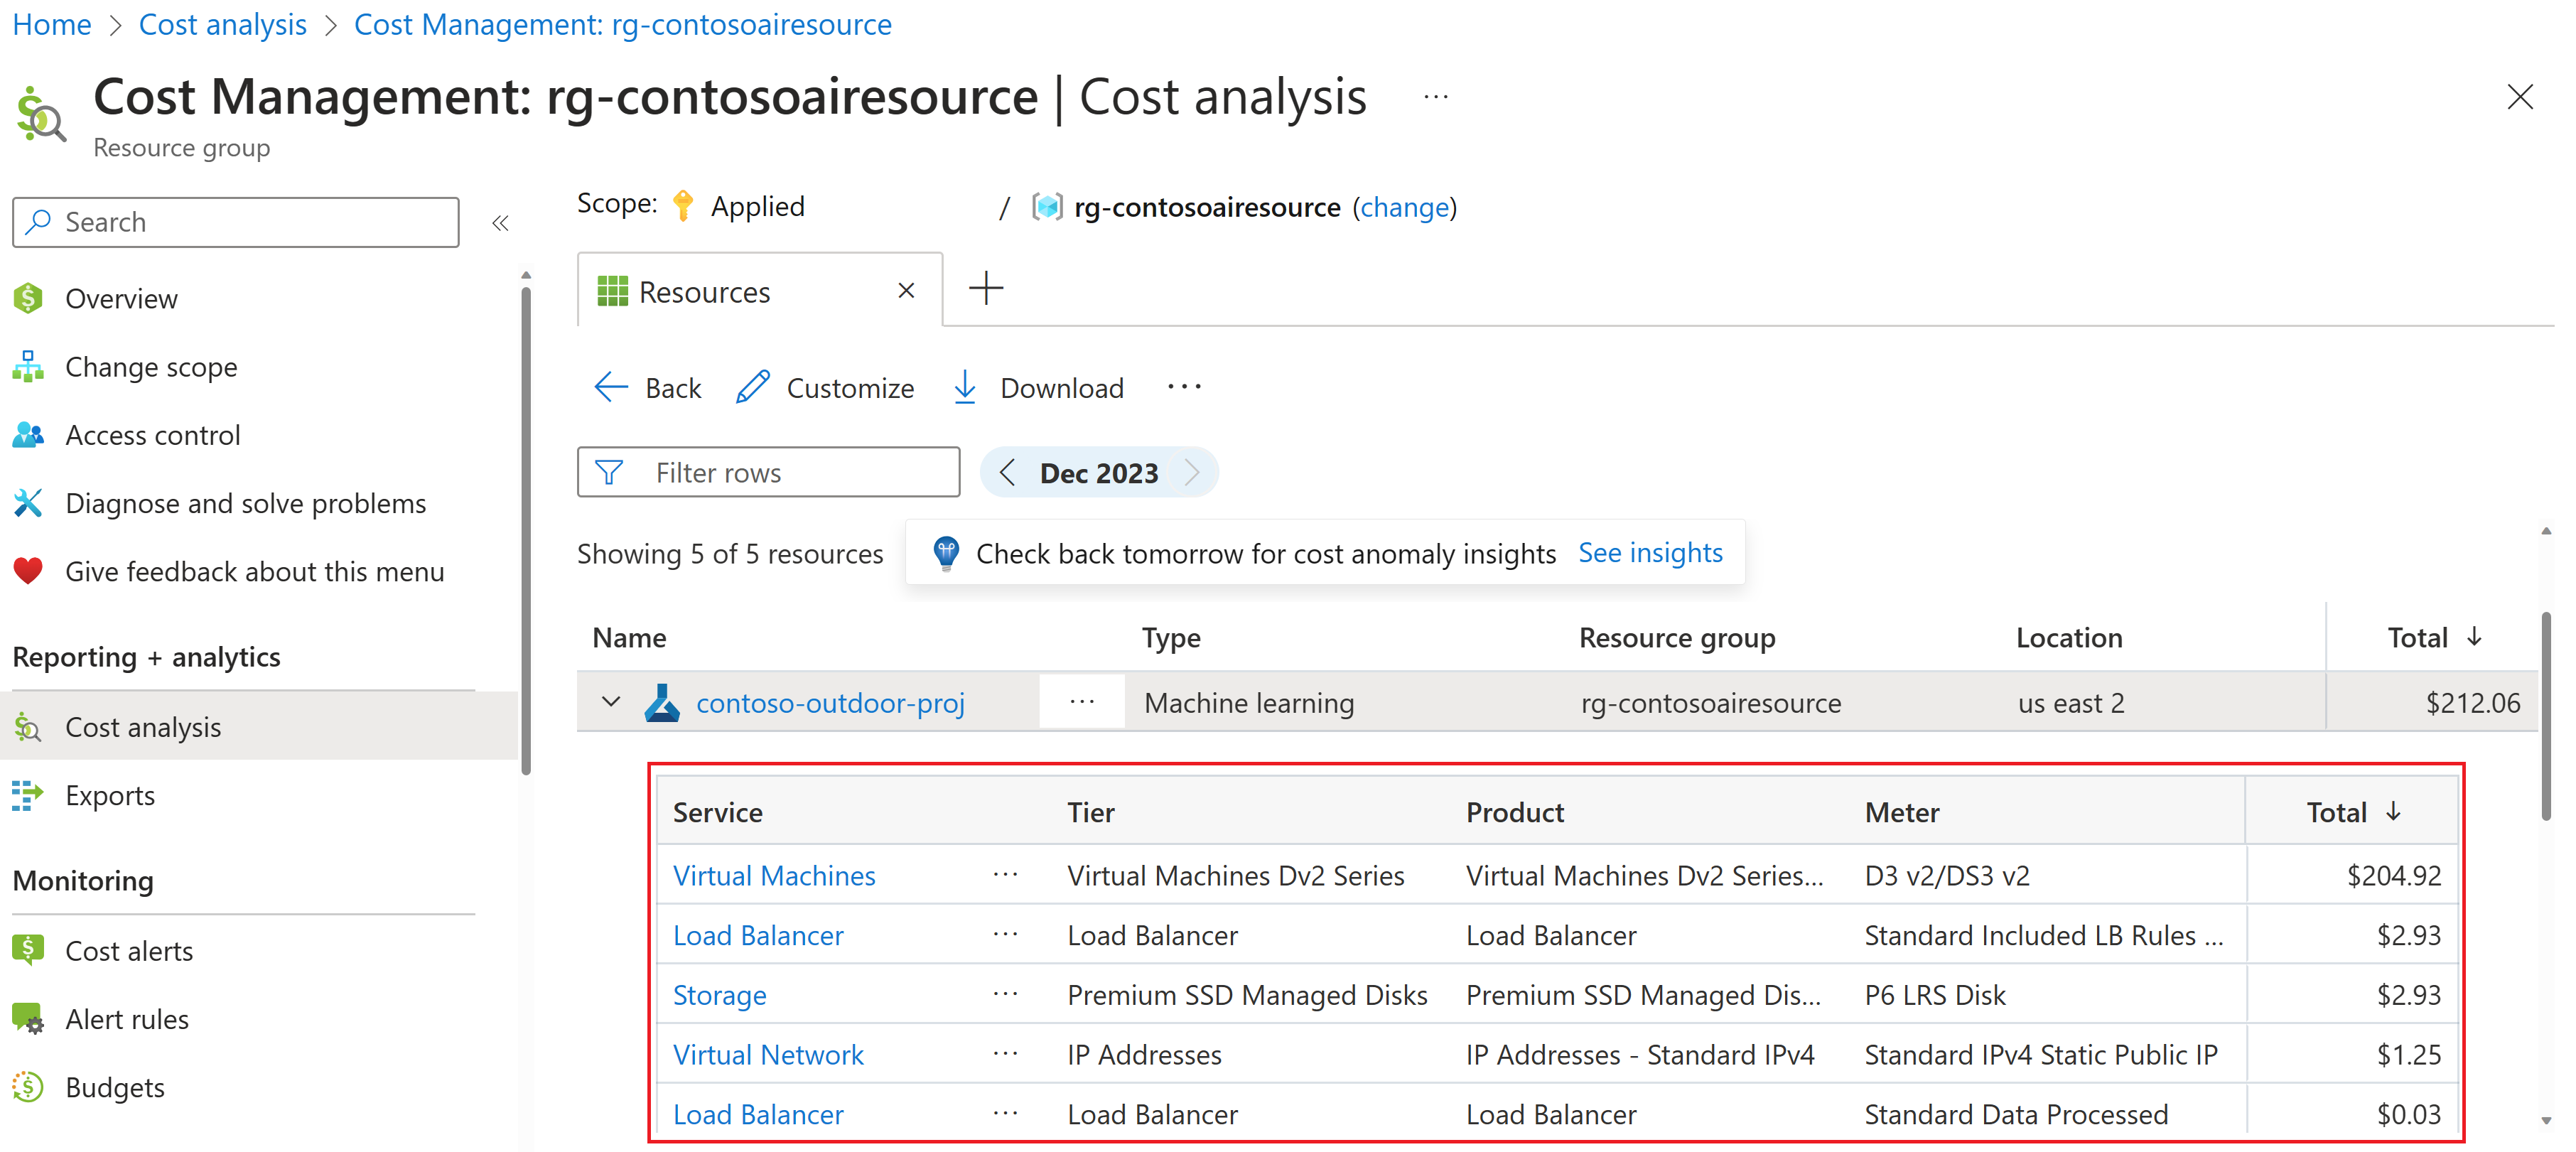
Task: Open Exports in the sidebar
Action: coord(110,795)
